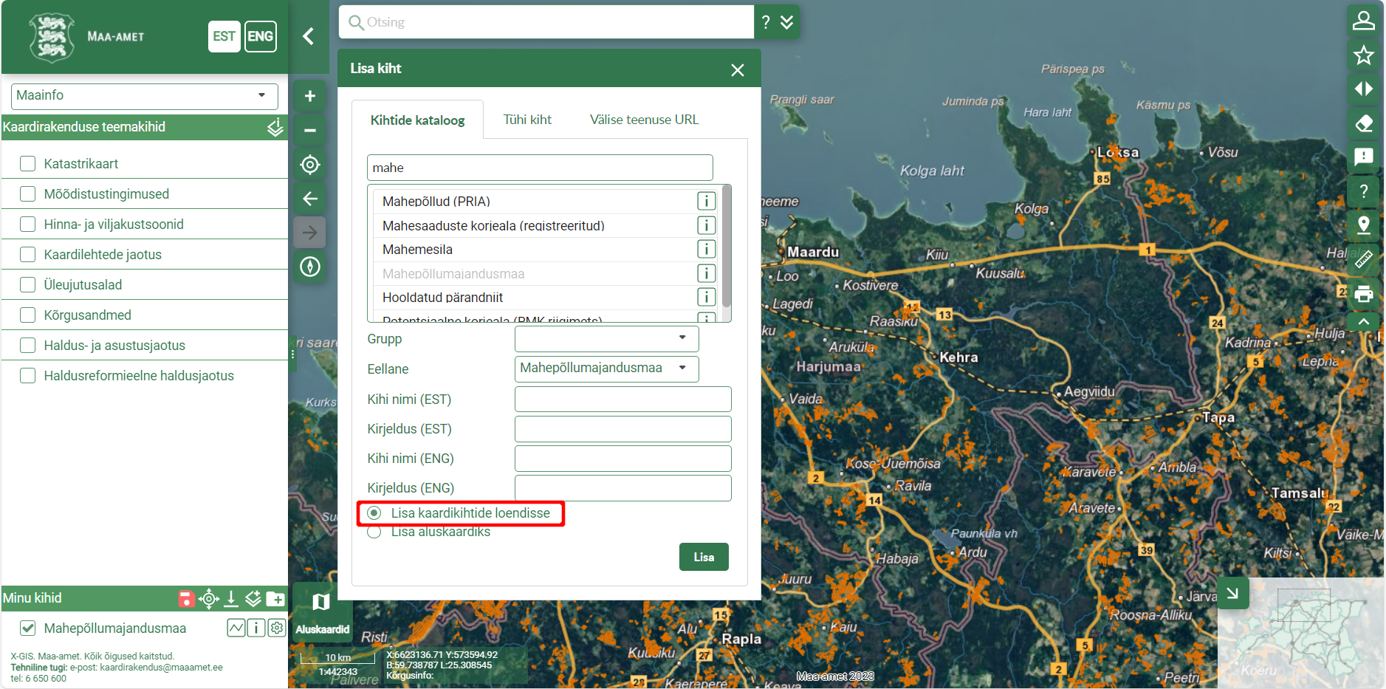Show info for Mahemesila layer
The height and width of the screenshot is (689, 1386).
point(706,249)
